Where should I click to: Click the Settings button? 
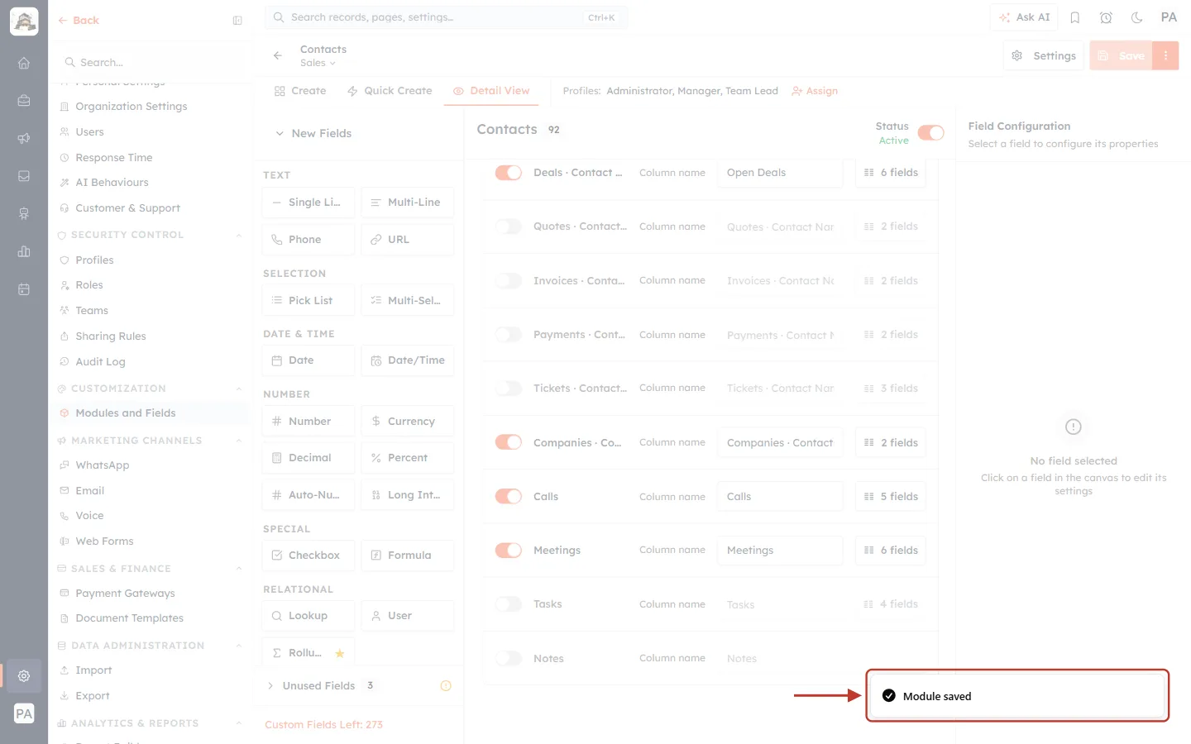pos(1044,55)
